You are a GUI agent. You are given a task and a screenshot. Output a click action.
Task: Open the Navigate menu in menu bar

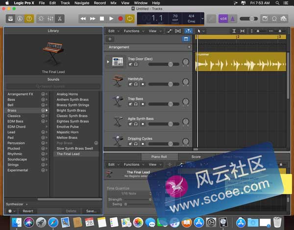coord(82,3)
